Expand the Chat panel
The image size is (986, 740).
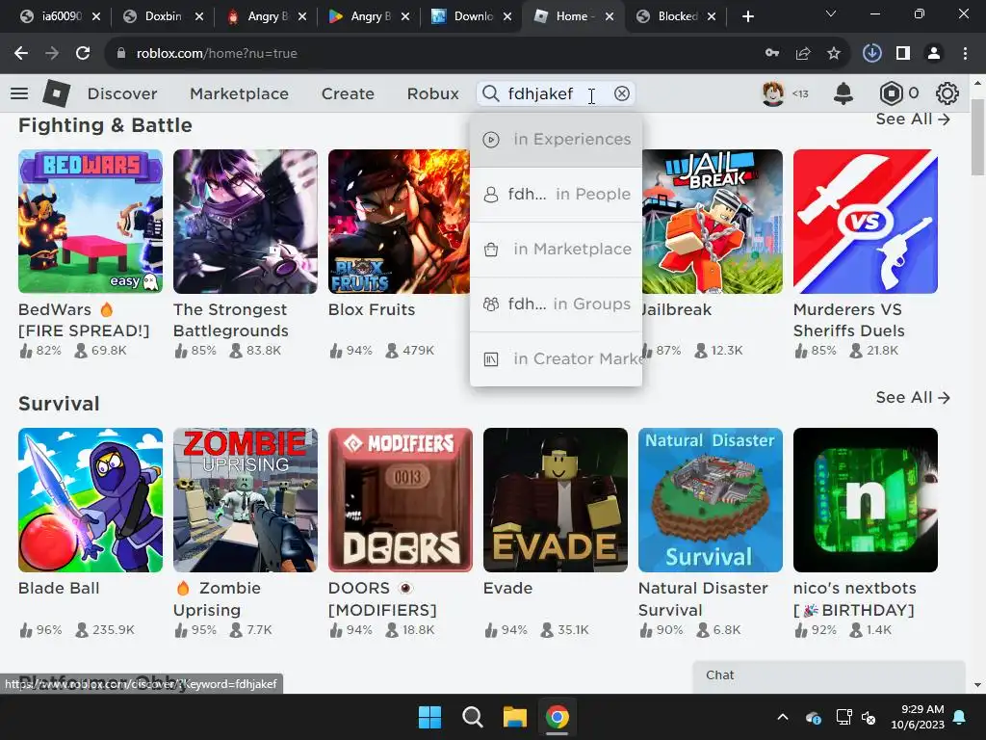(x=829, y=675)
